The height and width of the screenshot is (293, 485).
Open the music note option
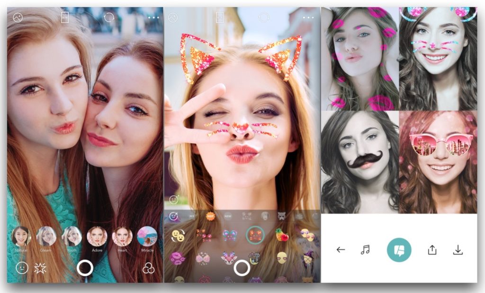coord(365,250)
